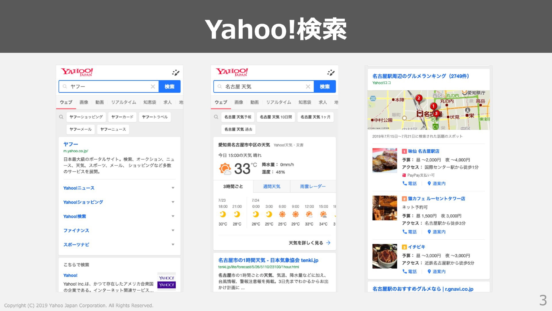Open the 知恵袋 tab in the 名古屋 天気 search
Viewport: 552px width, 311px height.
coord(305,102)
